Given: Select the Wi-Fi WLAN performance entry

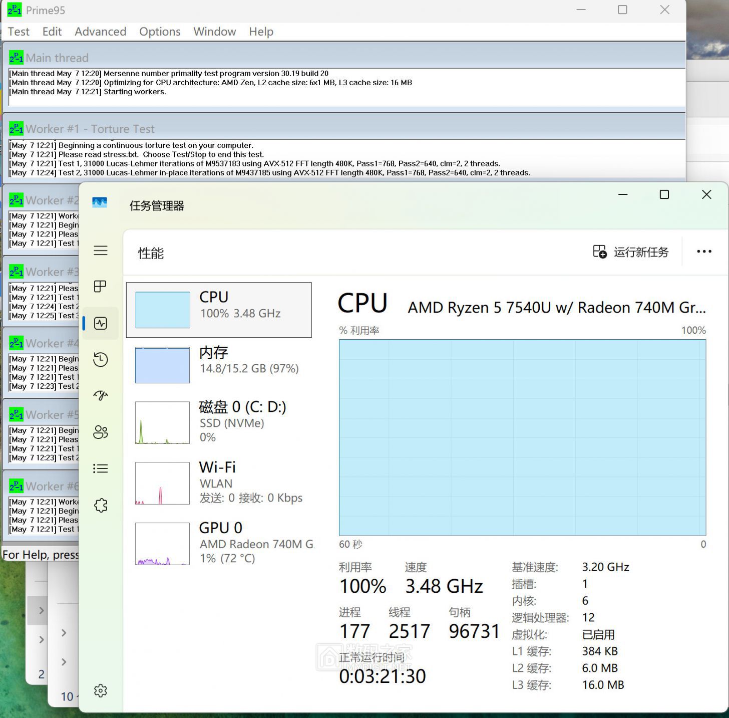Looking at the screenshot, I should point(219,483).
